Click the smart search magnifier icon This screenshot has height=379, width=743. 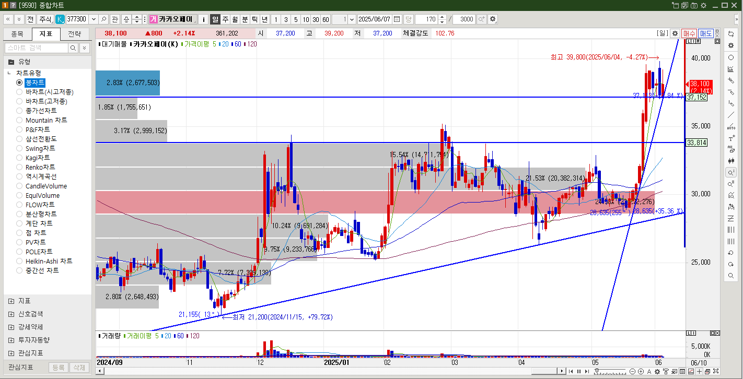(x=74, y=48)
